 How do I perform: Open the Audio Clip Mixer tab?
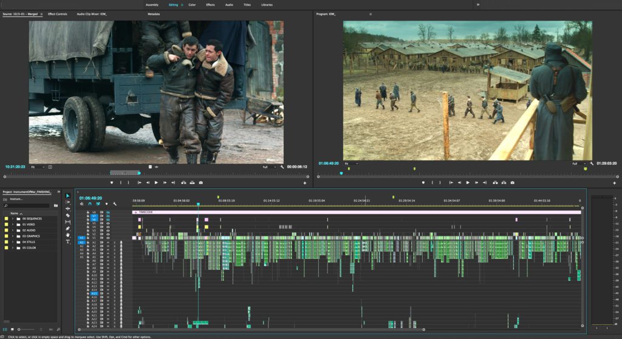(x=92, y=14)
